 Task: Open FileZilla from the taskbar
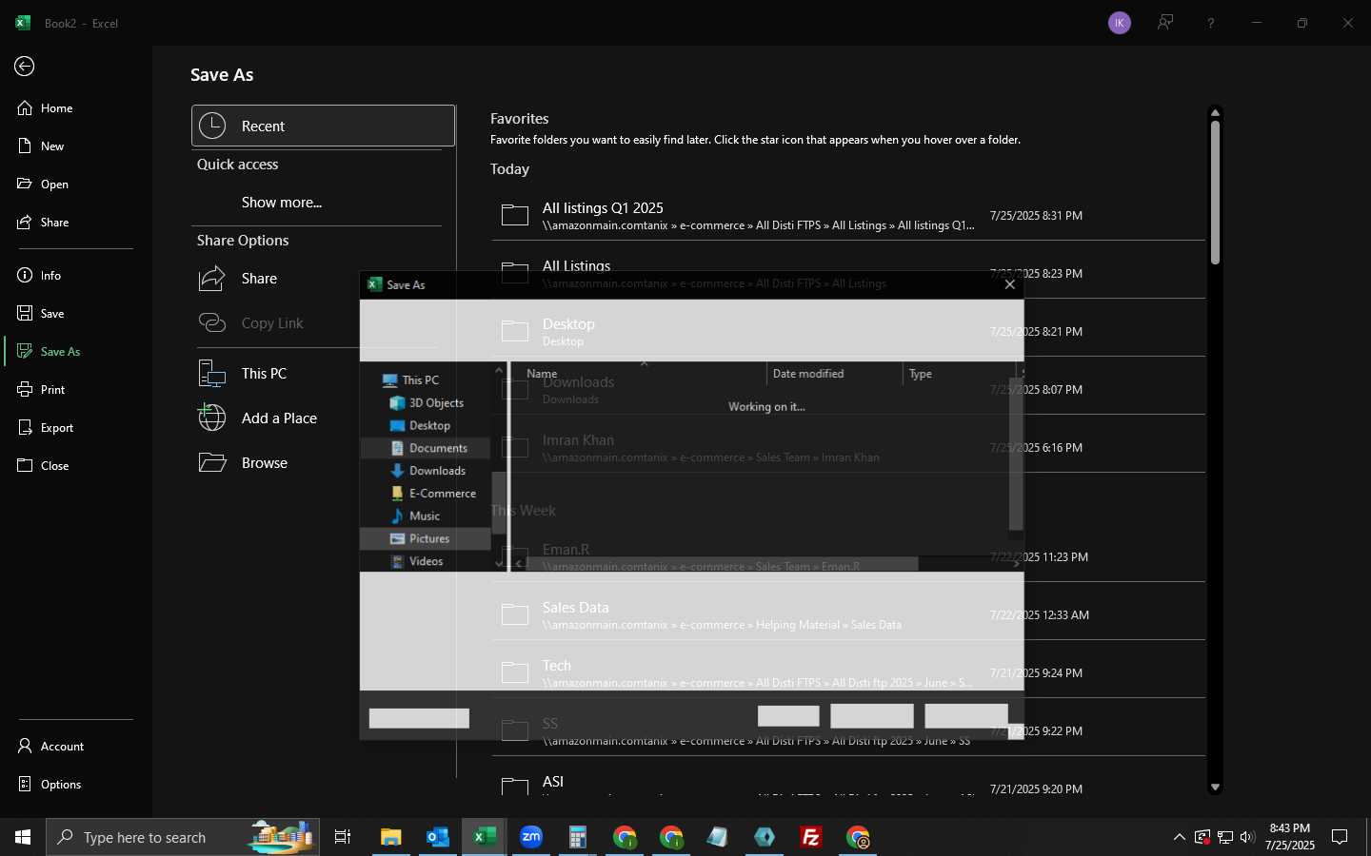coord(811,837)
